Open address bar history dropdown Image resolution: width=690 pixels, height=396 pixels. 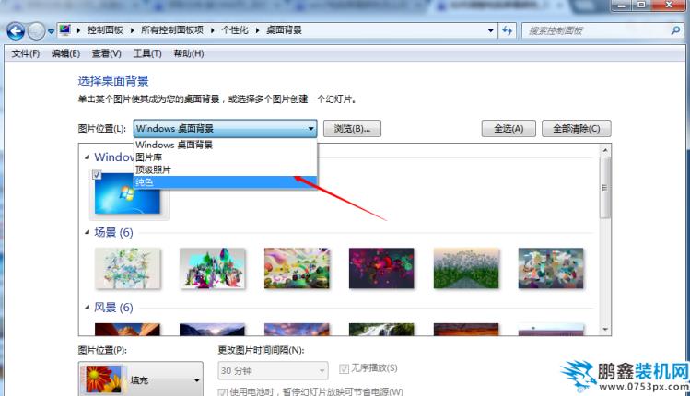tap(490, 30)
